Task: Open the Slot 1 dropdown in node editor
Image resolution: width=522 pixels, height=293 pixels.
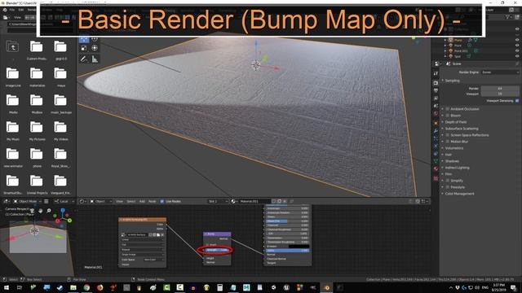Action: click(x=218, y=201)
